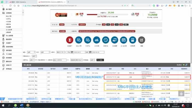Click the red C00 level tag
Viewport: 192px width, 108px height.
click(104, 25)
